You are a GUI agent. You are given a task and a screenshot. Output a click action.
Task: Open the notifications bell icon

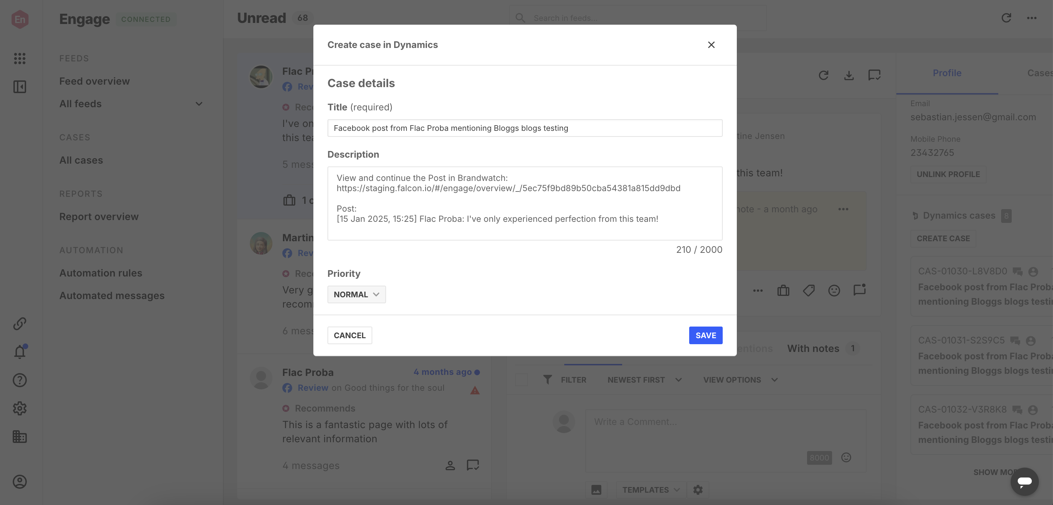20,352
